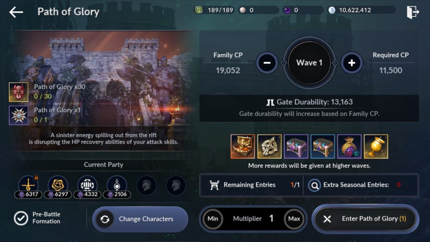Open Extra Seasonal Entries magnifier

point(315,185)
